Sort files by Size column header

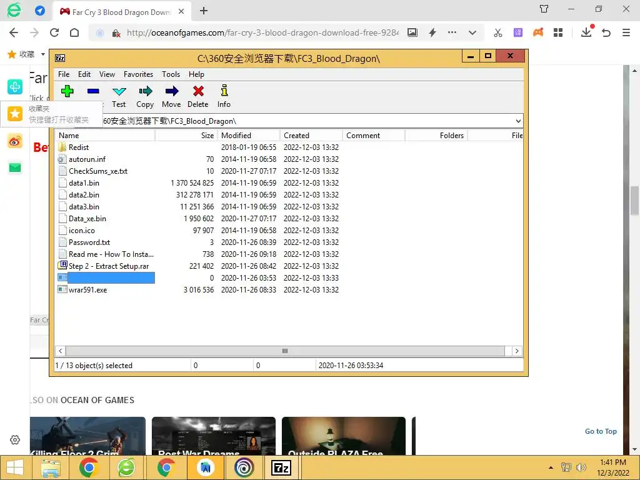(x=186, y=136)
